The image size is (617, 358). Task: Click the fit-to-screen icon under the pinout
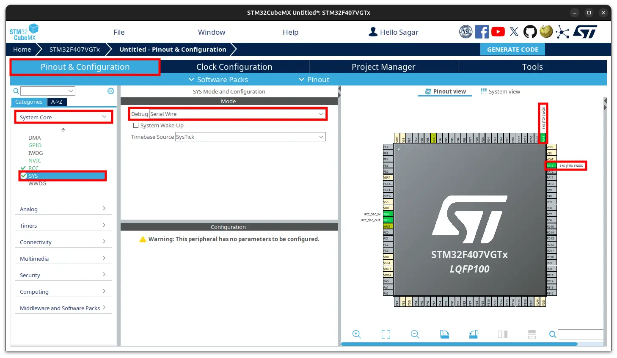click(386, 334)
